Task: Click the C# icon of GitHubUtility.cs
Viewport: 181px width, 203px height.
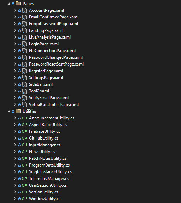Action: (24, 138)
